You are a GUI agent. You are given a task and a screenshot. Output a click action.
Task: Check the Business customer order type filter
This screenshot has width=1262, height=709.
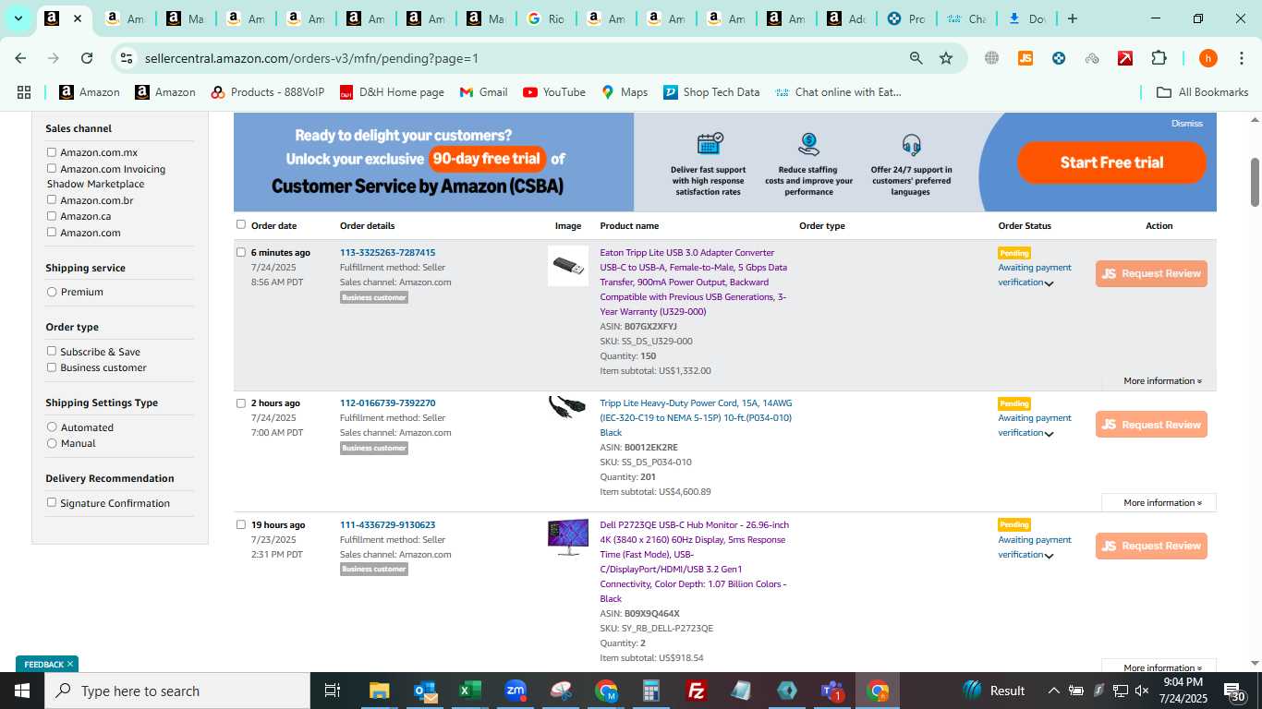[x=52, y=367]
